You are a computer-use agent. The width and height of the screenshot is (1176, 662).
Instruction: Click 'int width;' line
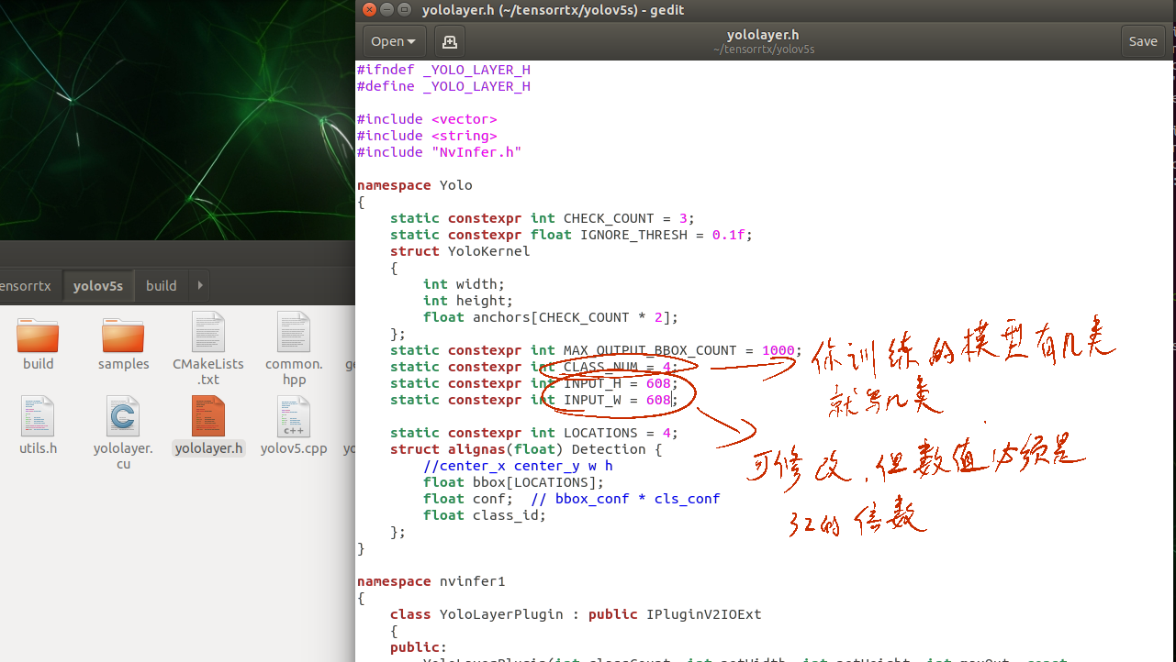pos(464,284)
